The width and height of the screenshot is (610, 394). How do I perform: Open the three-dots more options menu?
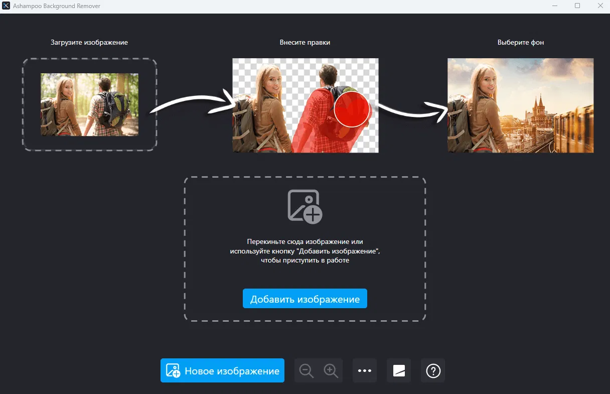click(365, 370)
